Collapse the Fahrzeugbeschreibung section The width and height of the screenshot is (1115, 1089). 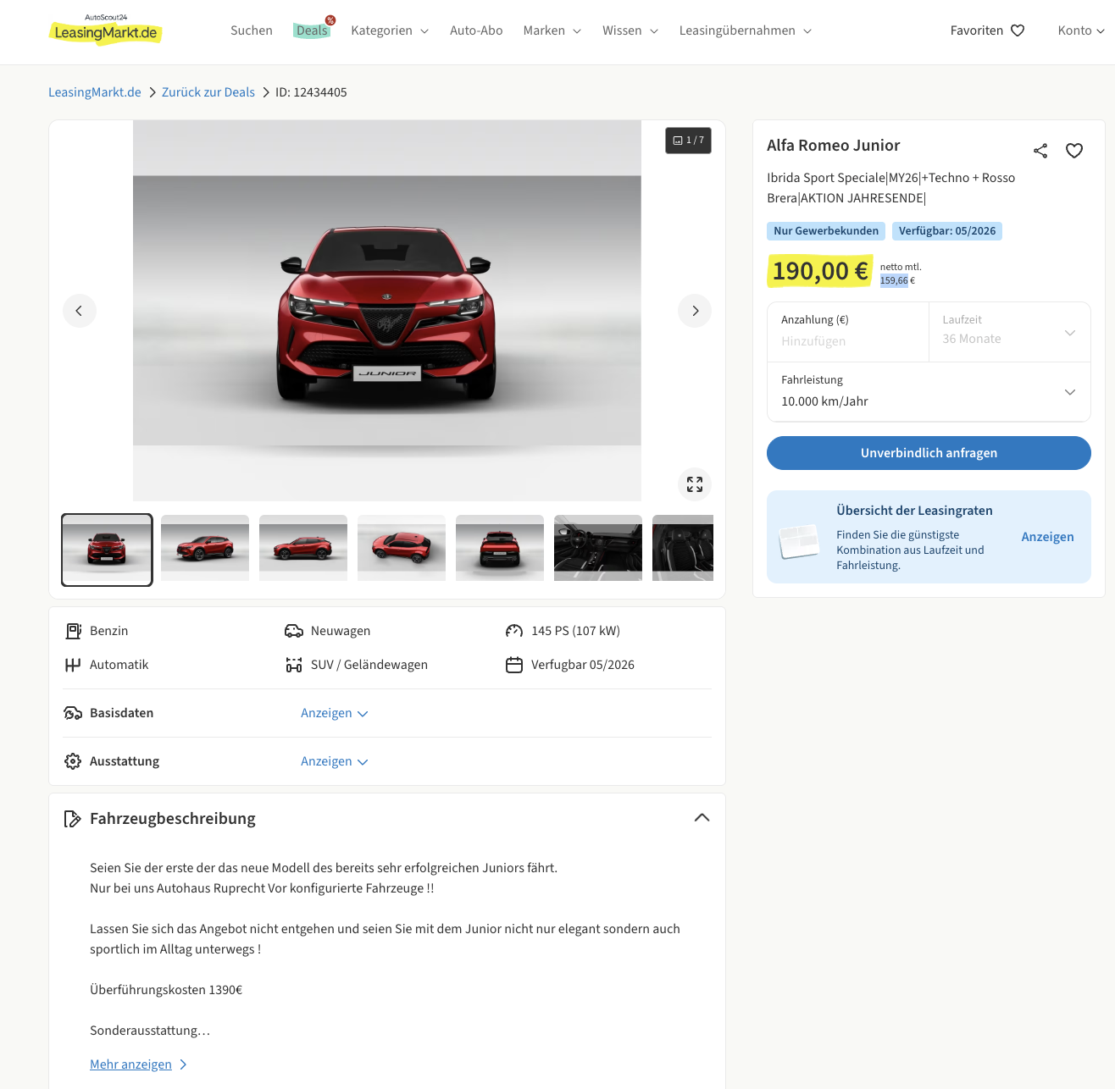[702, 818]
